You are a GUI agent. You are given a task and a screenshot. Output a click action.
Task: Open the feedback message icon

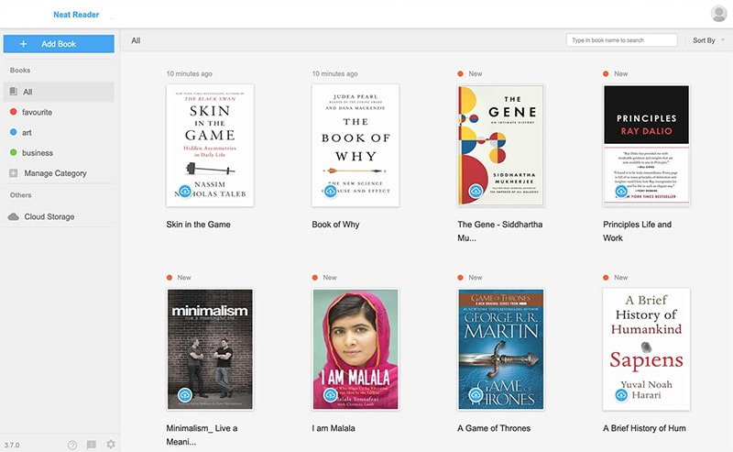(x=92, y=445)
